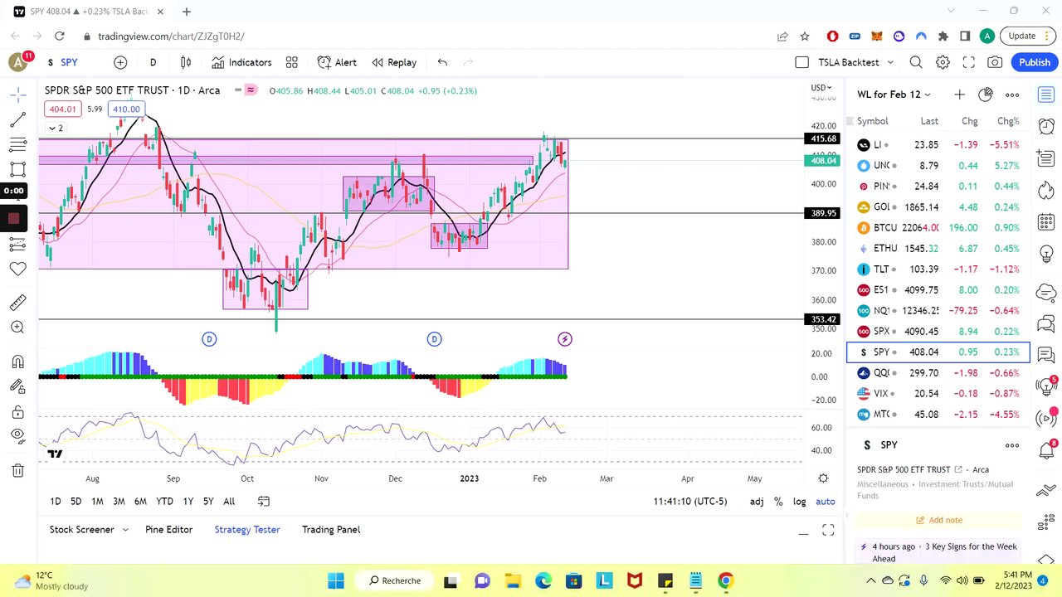The height and width of the screenshot is (597, 1062).
Task: Hide all drawings with eye icon
Action: coord(17,436)
